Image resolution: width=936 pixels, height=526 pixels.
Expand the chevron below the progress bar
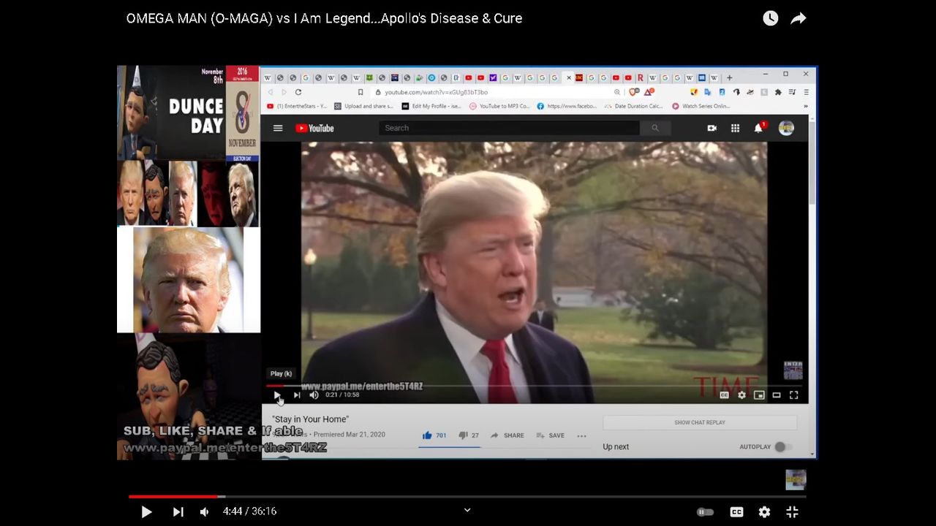[x=467, y=510]
